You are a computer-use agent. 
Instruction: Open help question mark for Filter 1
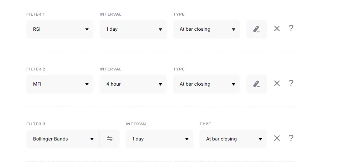click(291, 28)
